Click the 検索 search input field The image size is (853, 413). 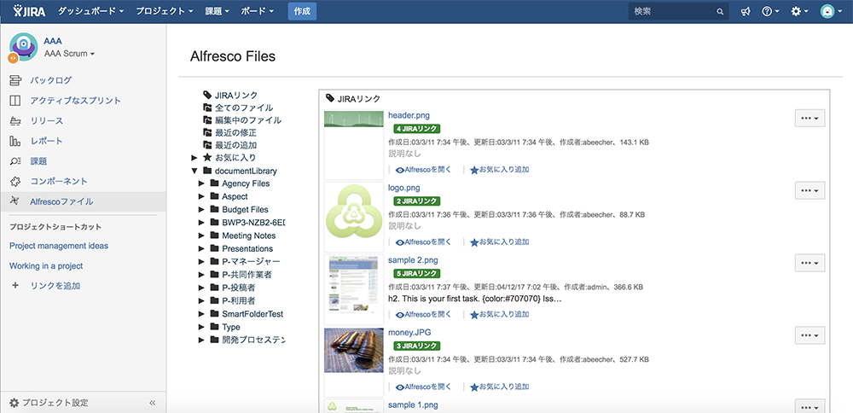tap(678, 11)
